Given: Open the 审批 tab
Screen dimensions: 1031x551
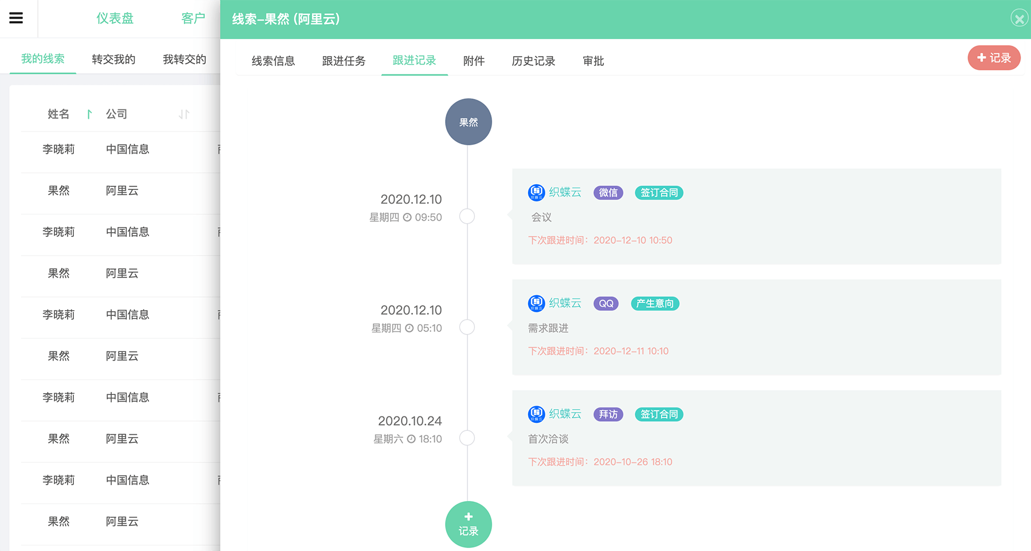Looking at the screenshot, I should click(x=593, y=61).
